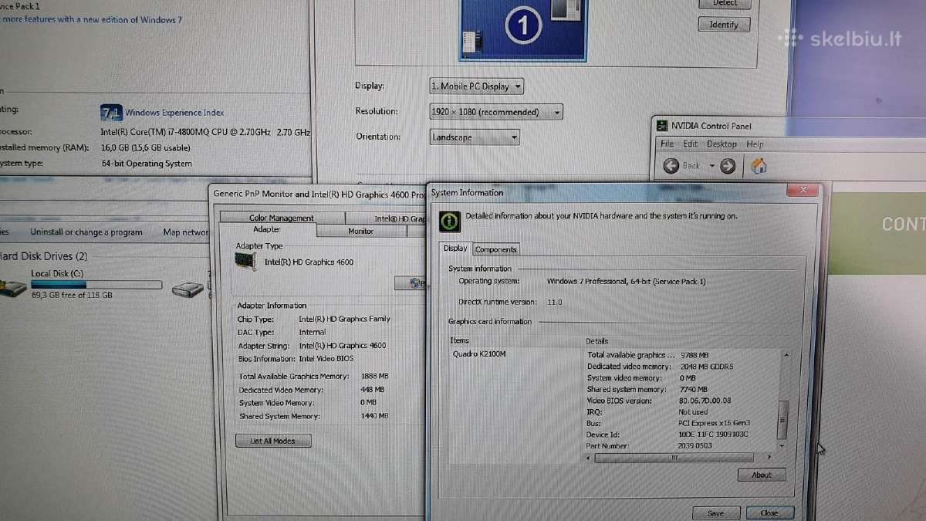This screenshot has width=926, height=521.
Task: Click the Back arrow in NVIDIA Control Panel
Action: tap(671, 165)
